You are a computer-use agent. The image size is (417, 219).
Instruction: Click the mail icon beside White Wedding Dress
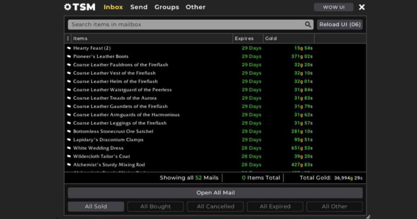click(69, 148)
